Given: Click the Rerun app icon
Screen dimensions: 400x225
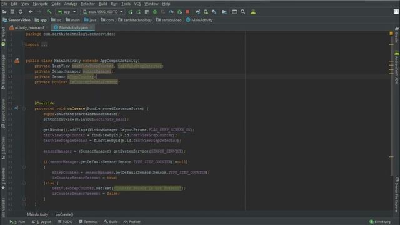Looking at the screenshot, I should click(131, 12).
